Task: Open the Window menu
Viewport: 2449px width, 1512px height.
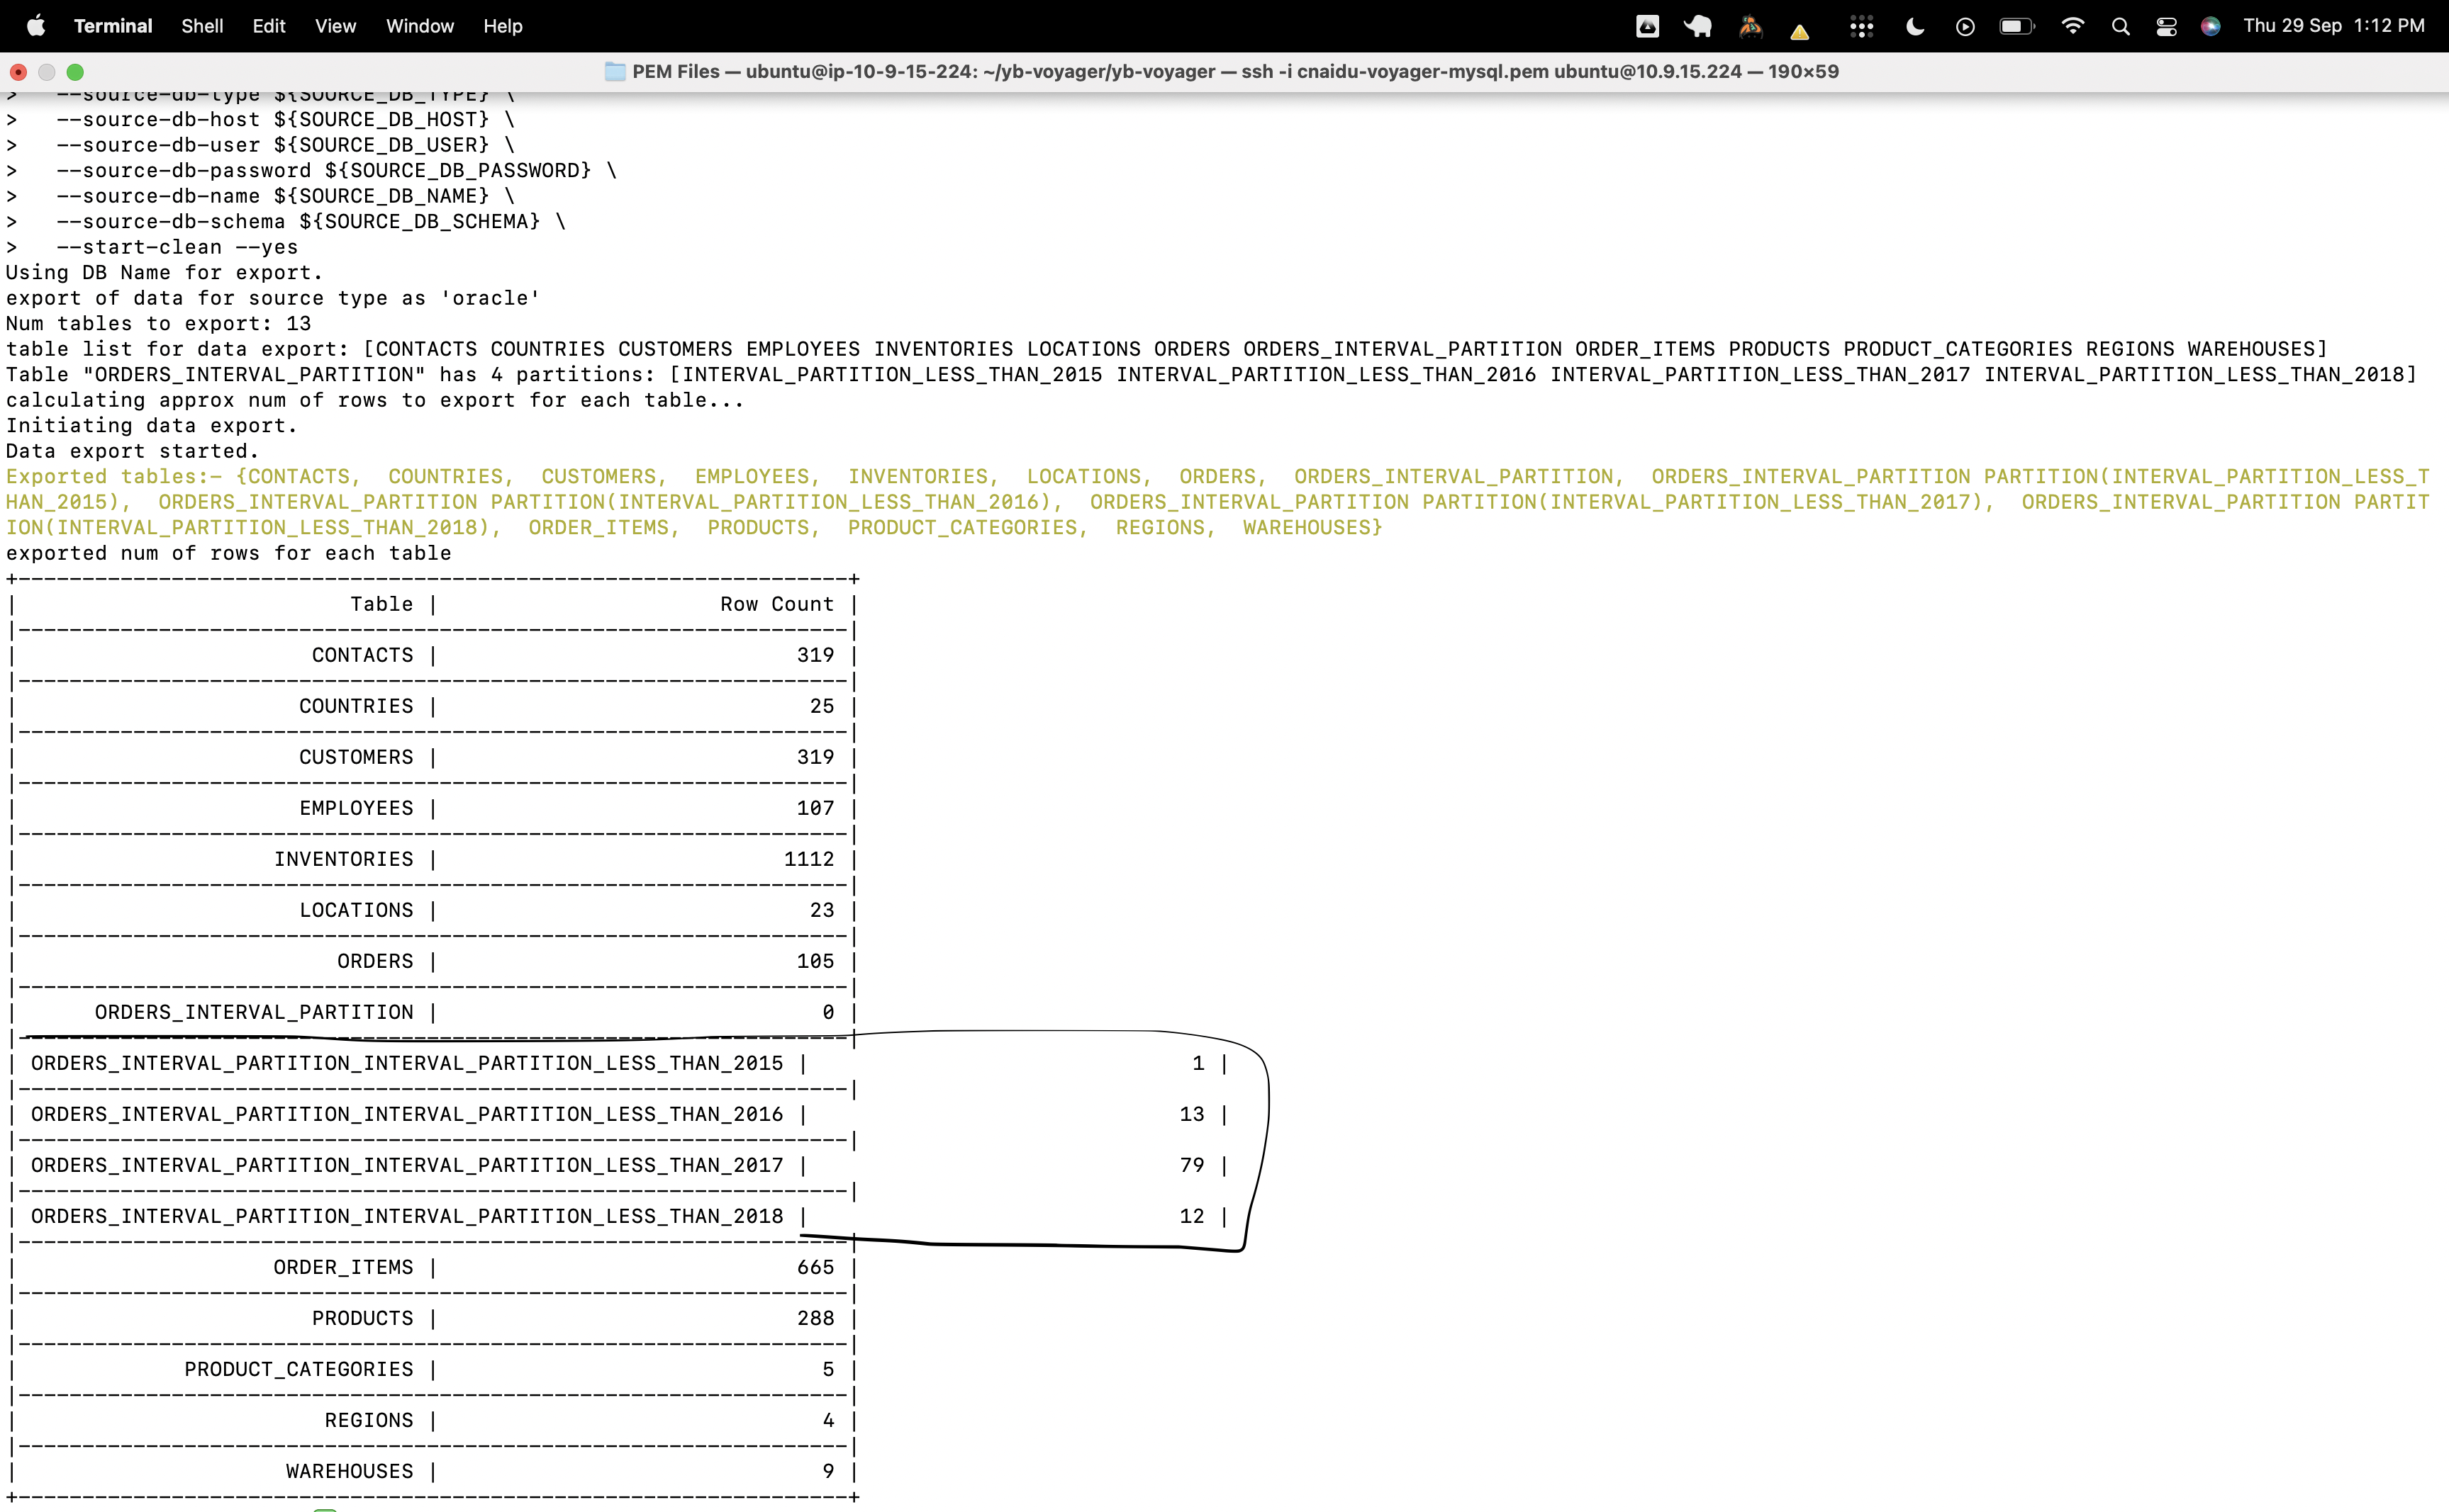Action: pos(420,26)
